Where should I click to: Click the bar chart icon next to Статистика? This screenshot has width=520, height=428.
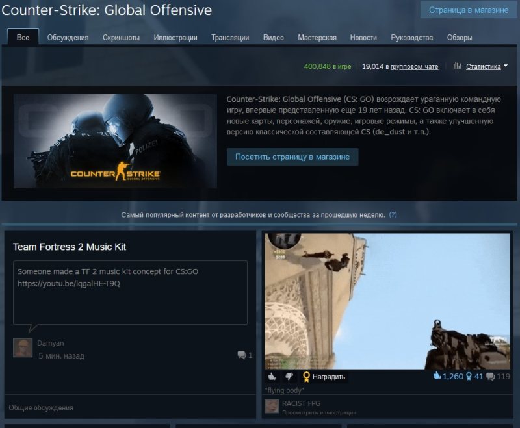click(458, 66)
